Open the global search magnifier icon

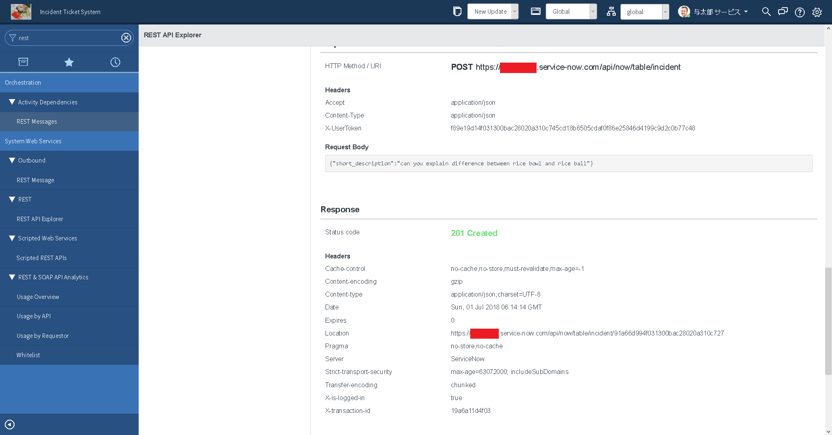pyautogui.click(x=766, y=12)
